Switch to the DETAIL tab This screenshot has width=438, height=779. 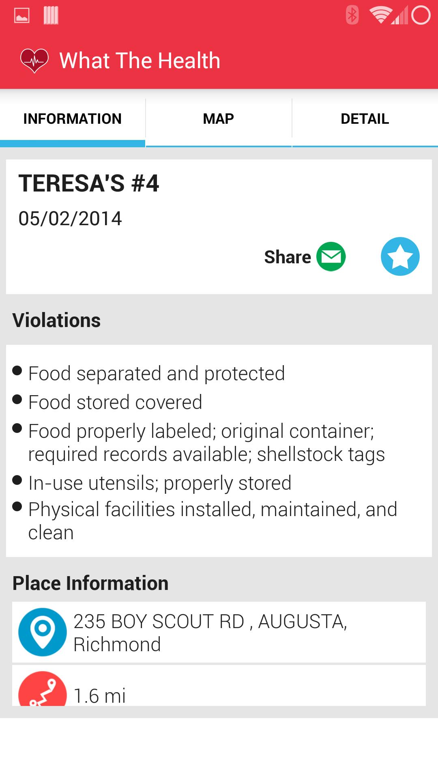(365, 119)
